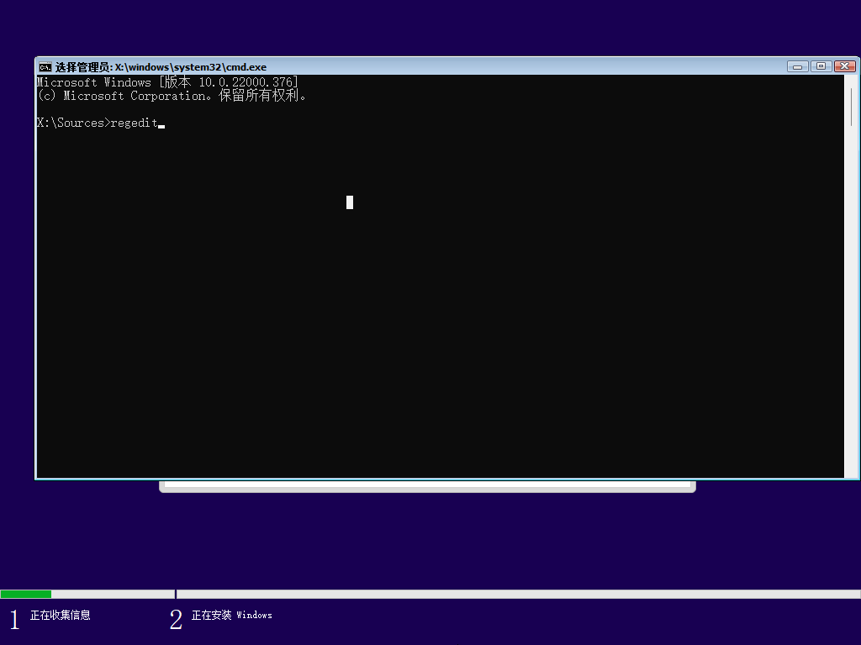The image size is (861, 645).
Task: Click the Windows version 10.0.22000.376 line
Action: 167,82
